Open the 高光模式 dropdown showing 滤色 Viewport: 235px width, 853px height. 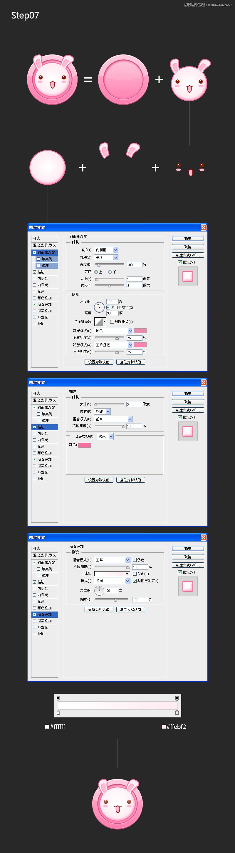113,331
